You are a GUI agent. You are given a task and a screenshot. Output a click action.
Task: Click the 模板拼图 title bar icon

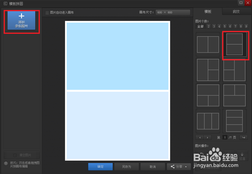coord(6,4)
